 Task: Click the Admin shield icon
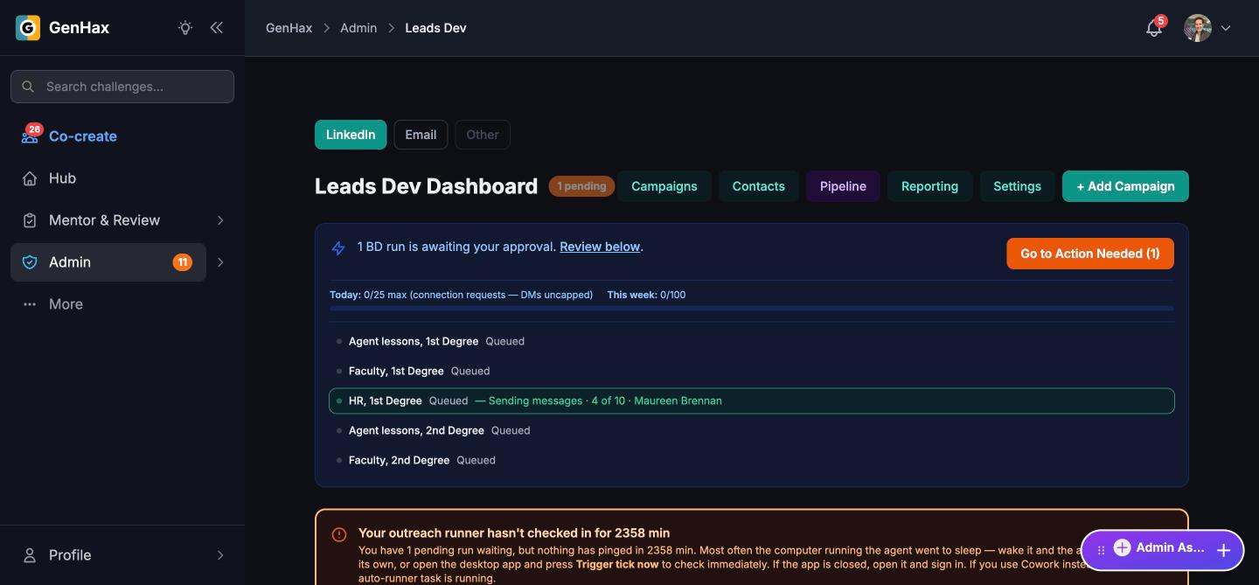tap(30, 262)
